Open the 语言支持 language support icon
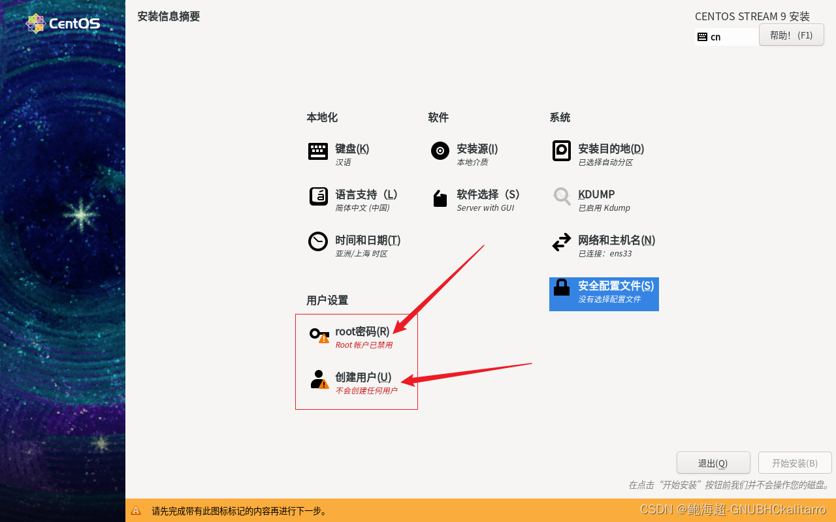This screenshot has width=836, height=522. 318,196
